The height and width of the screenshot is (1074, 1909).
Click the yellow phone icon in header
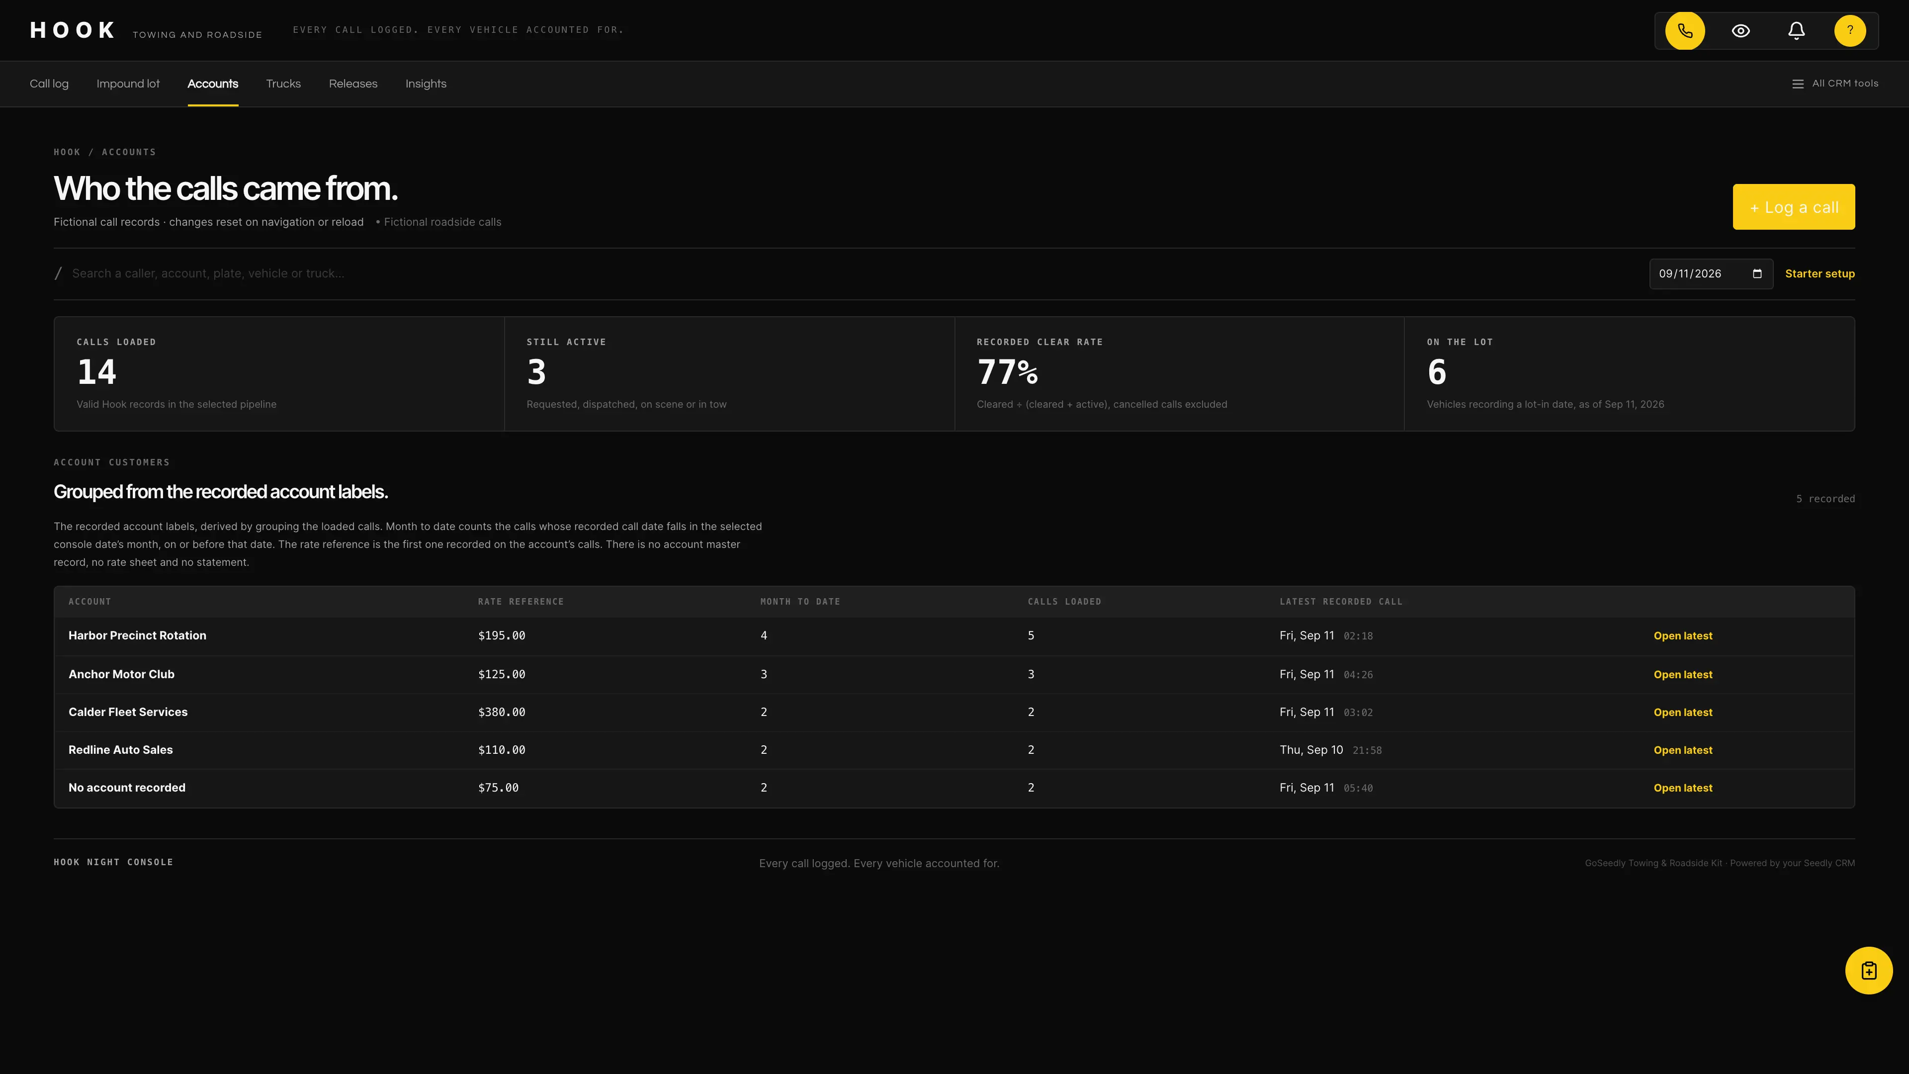[1684, 30]
